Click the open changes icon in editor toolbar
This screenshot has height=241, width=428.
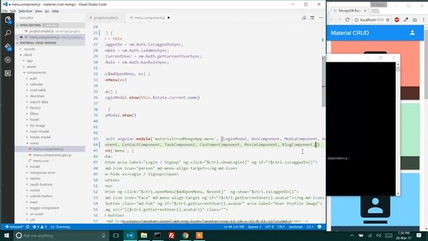(304, 18)
